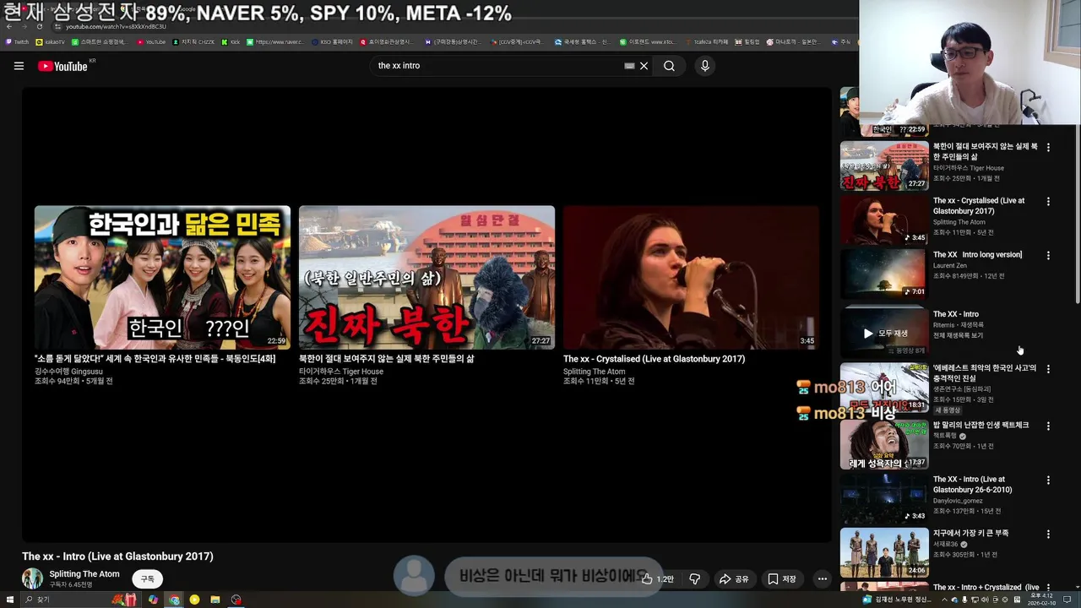
Task: Open 타이거하우스 Tiger House channel under endscreen
Action: pos(341,372)
